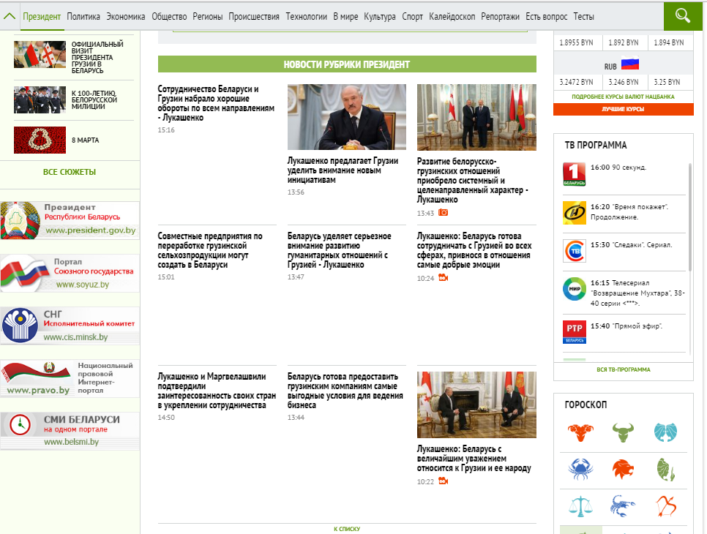Viewport: 707px width, 534px height.
Task: Open the Libra scales horoscope icon
Action: coord(580,505)
